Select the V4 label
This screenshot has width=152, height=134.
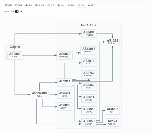click(12, 12)
